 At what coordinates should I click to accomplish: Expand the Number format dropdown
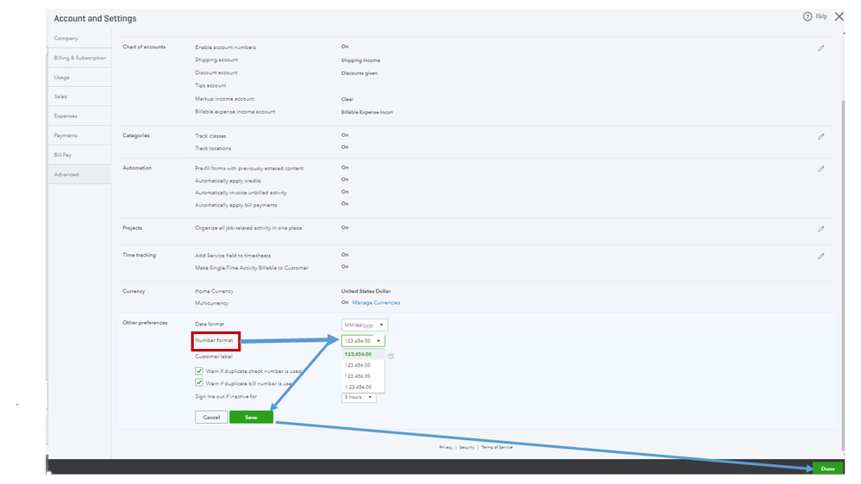point(363,341)
